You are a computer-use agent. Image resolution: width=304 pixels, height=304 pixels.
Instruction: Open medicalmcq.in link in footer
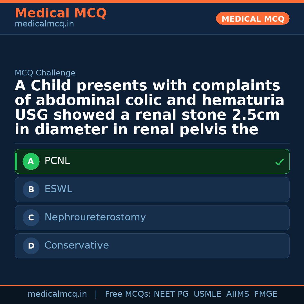(57, 294)
